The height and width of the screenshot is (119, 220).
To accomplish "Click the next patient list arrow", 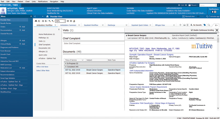I will (x=186, y=5).
